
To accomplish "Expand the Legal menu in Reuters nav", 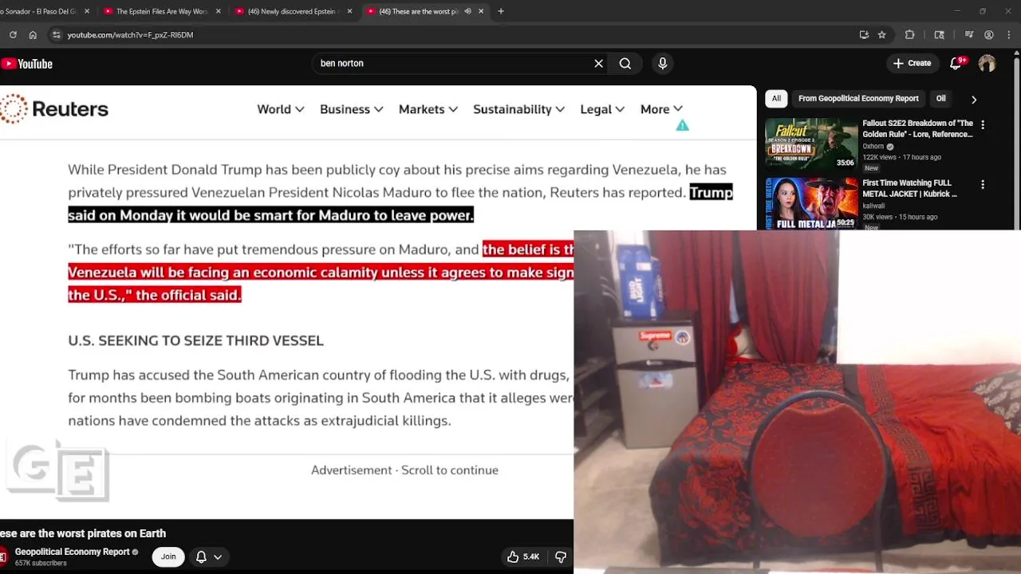I will pyautogui.click(x=601, y=109).
